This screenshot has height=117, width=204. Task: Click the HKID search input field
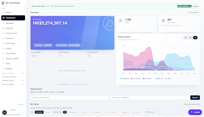coord(70,97)
